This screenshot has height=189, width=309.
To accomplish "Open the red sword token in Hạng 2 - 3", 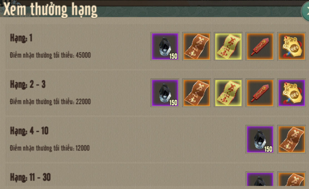I will pos(260,93).
